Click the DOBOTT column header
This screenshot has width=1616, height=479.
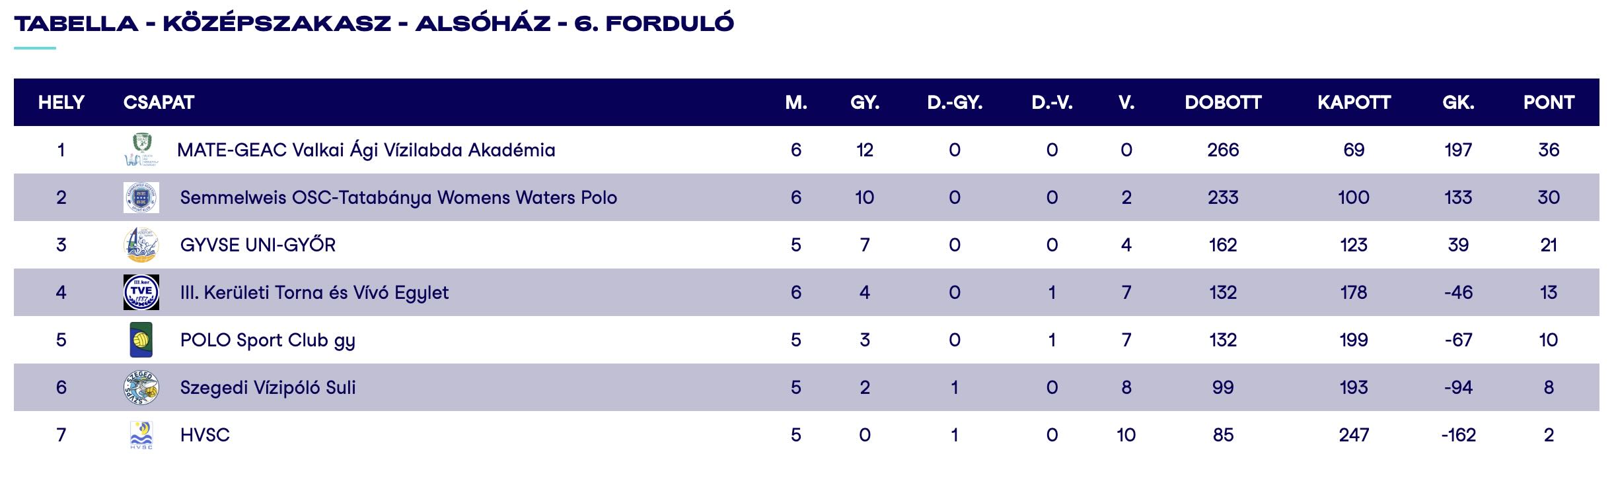click(x=1223, y=102)
